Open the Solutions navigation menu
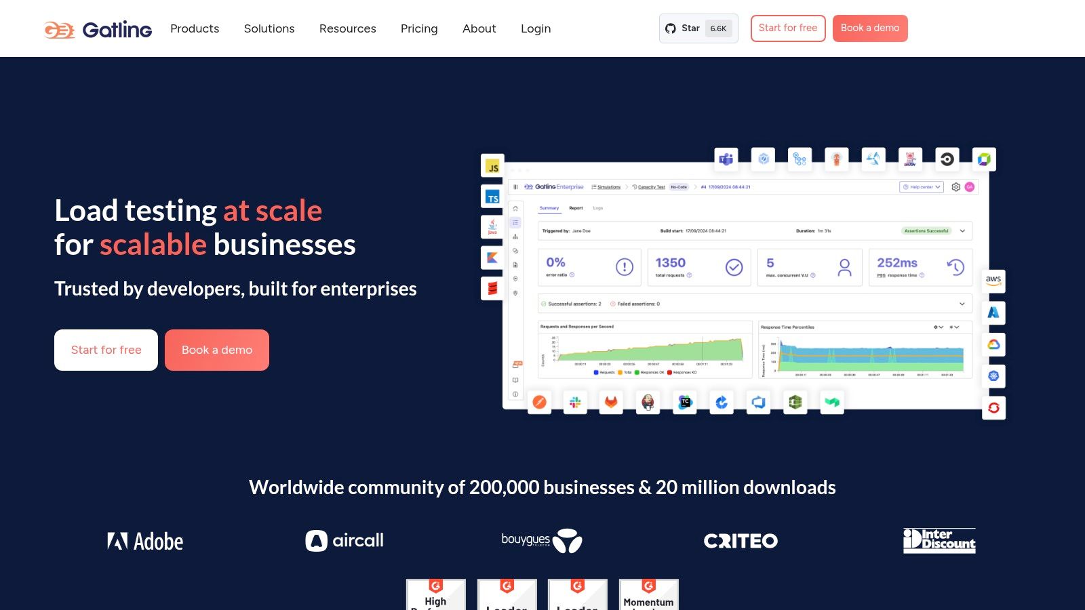This screenshot has width=1085, height=610. coord(269,28)
